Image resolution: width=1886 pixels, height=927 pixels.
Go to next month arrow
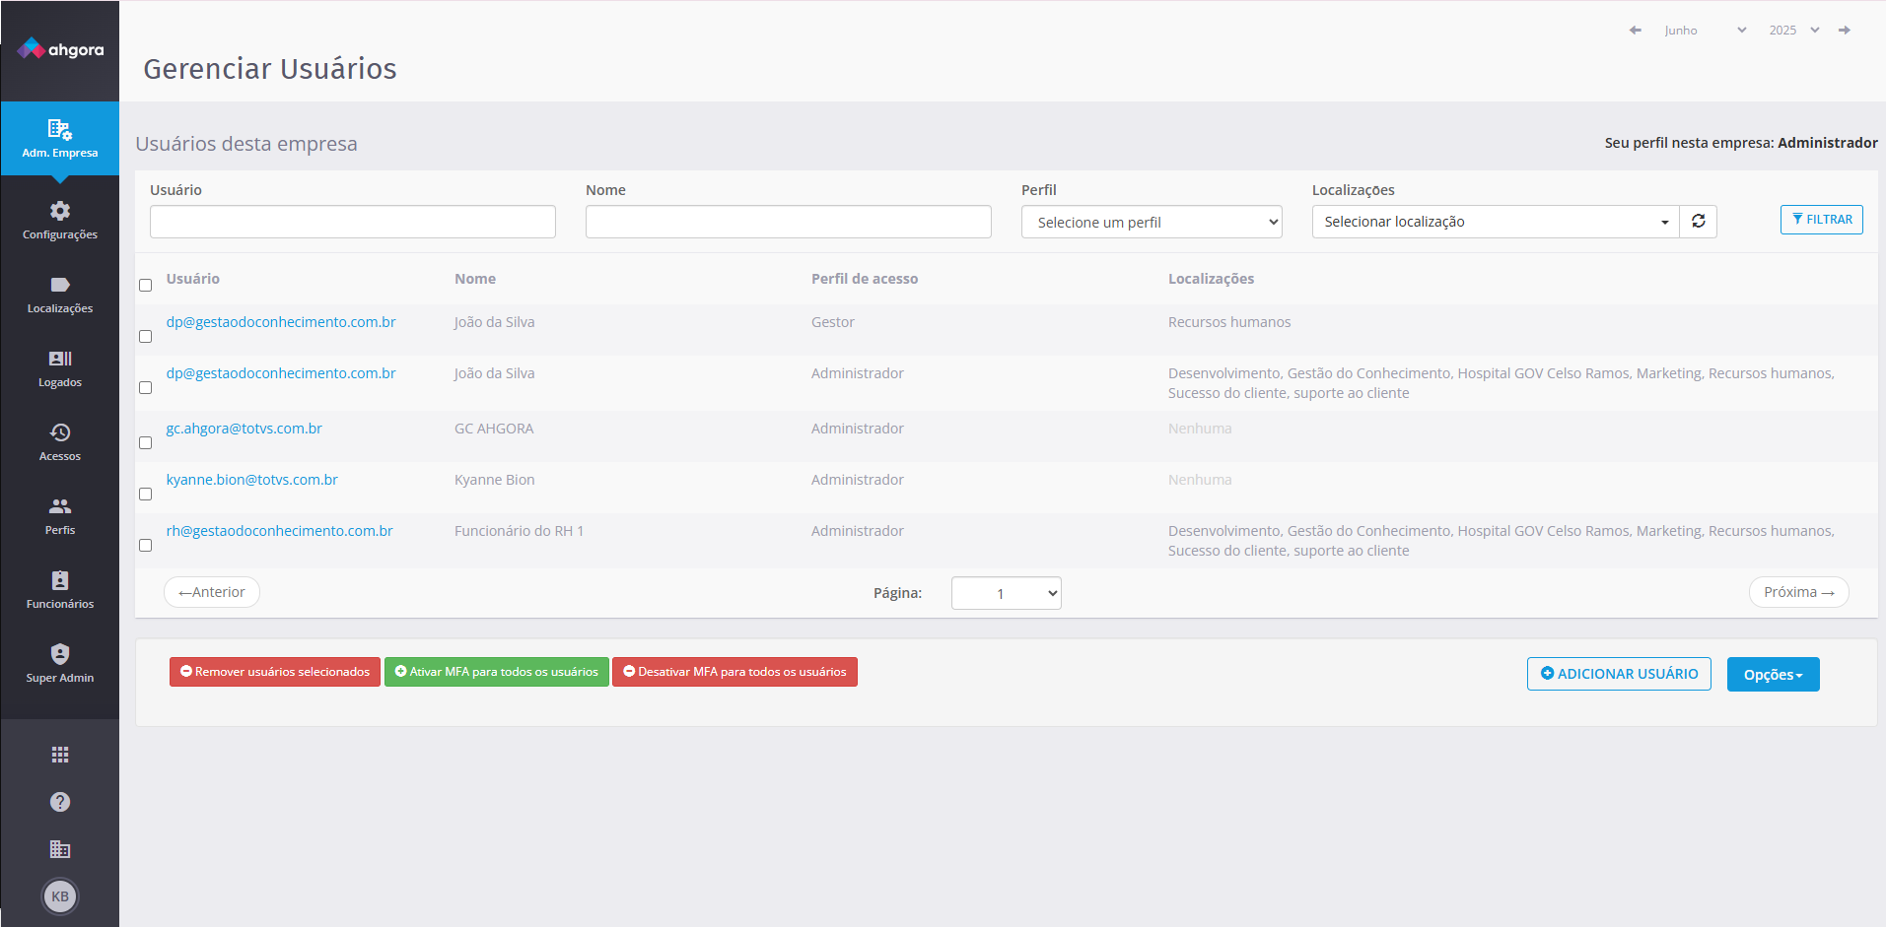click(x=1845, y=31)
